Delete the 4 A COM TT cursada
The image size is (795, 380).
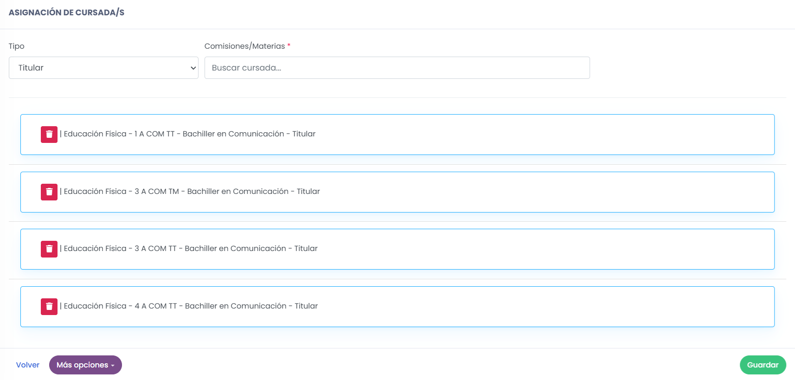click(x=49, y=307)
